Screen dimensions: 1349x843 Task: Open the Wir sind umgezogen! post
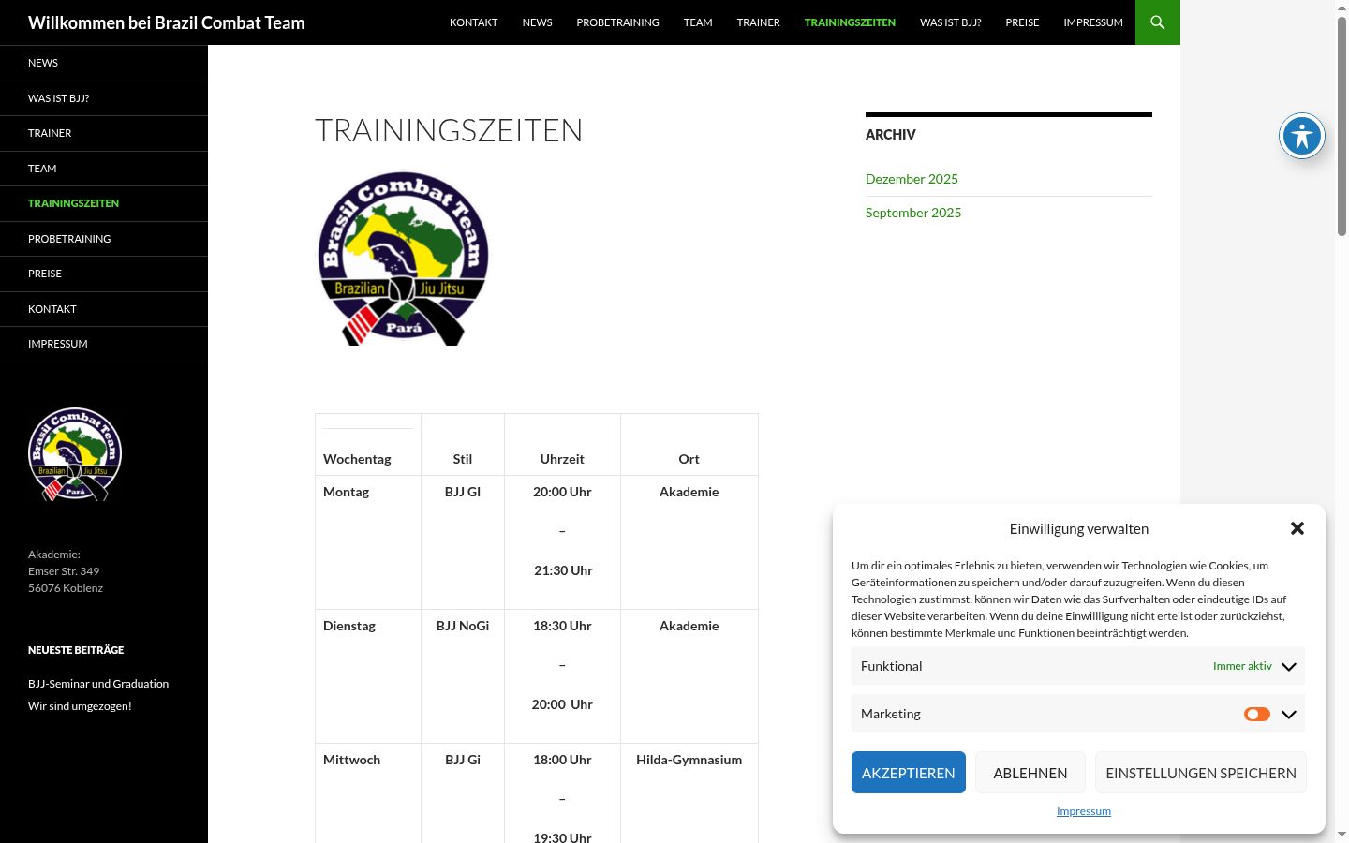point(80,706)
